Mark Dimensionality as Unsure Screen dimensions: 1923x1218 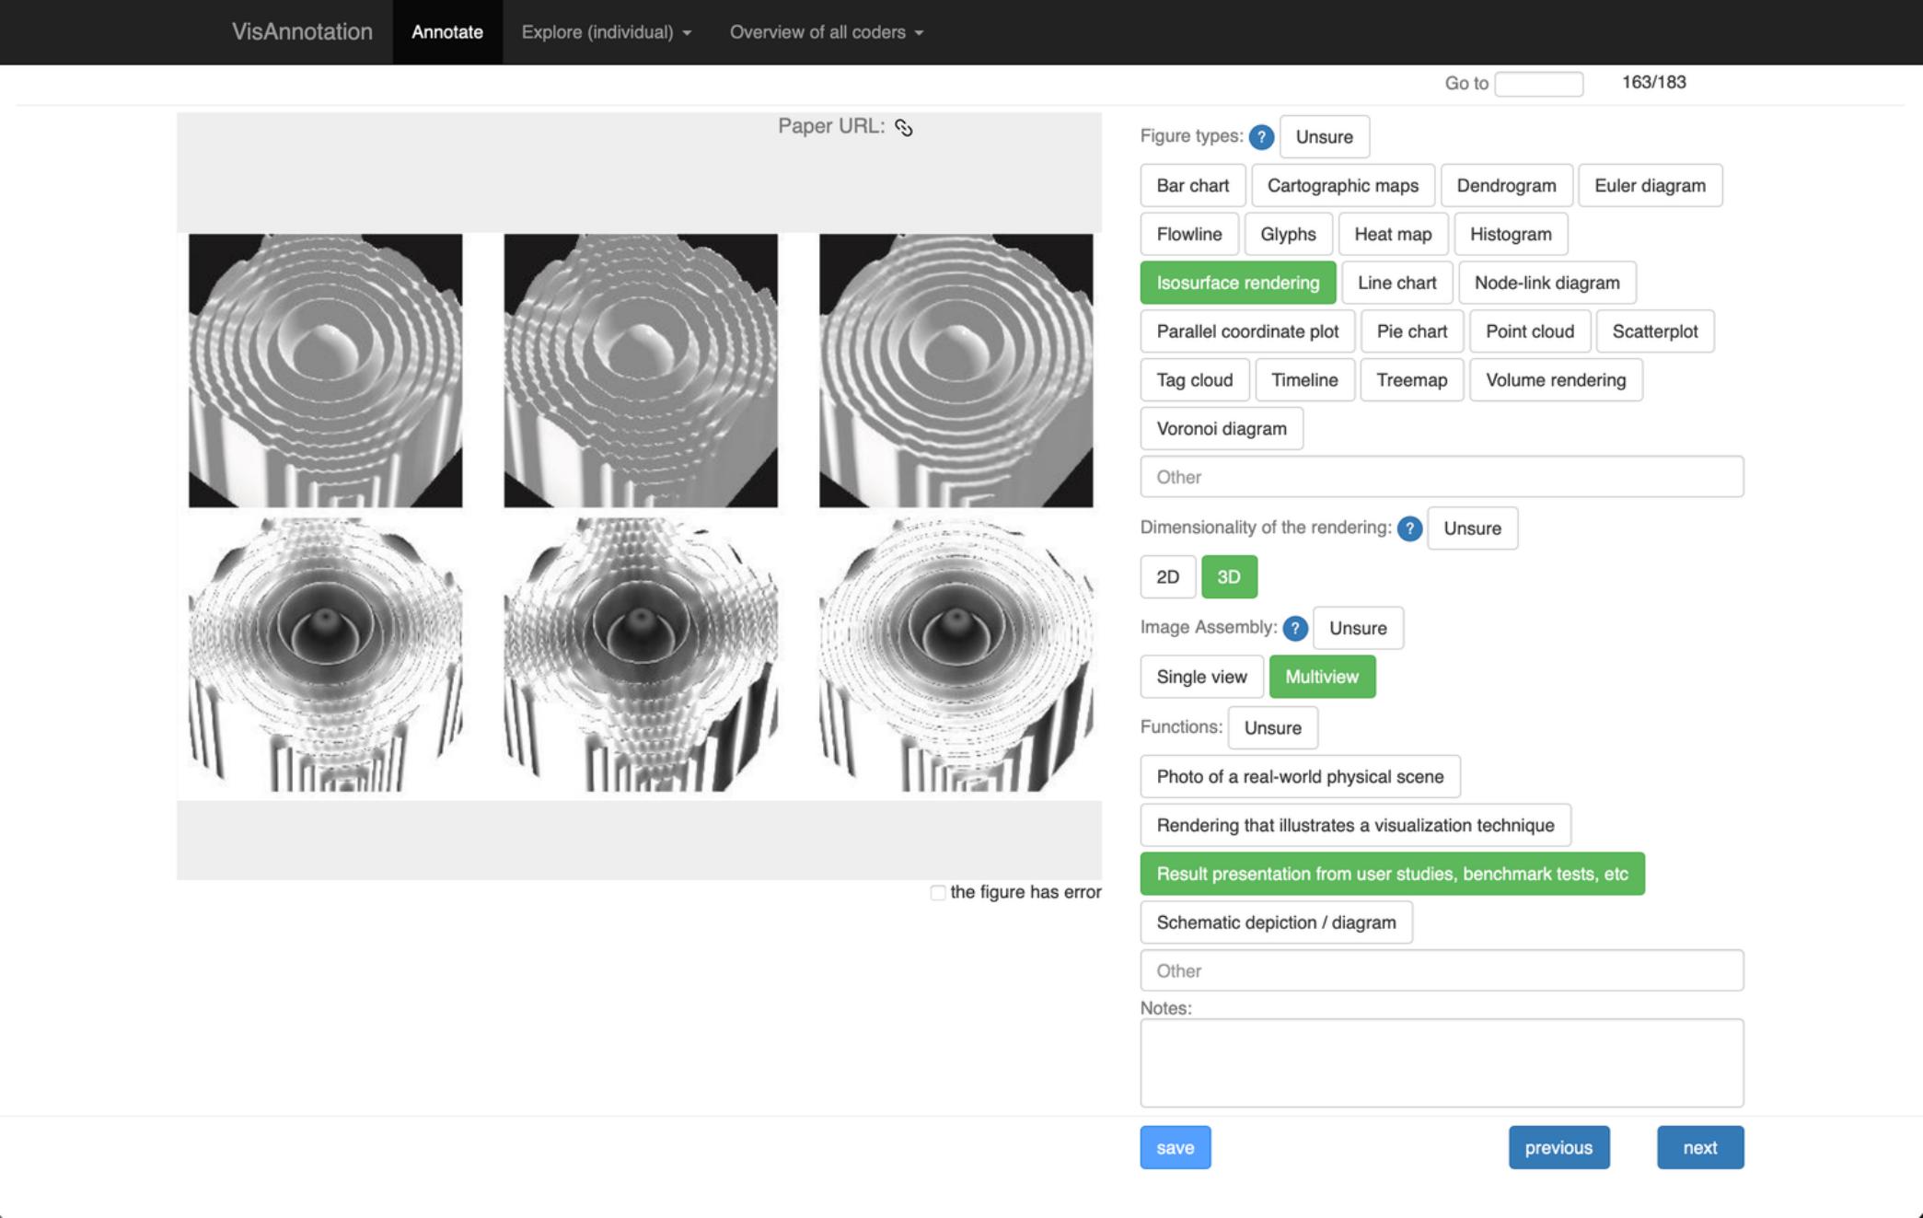1472,528
